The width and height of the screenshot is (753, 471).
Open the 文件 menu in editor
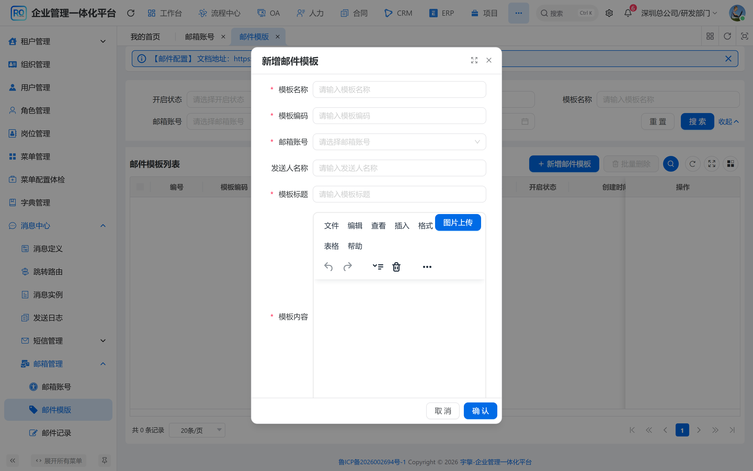(x=331, y=226)
